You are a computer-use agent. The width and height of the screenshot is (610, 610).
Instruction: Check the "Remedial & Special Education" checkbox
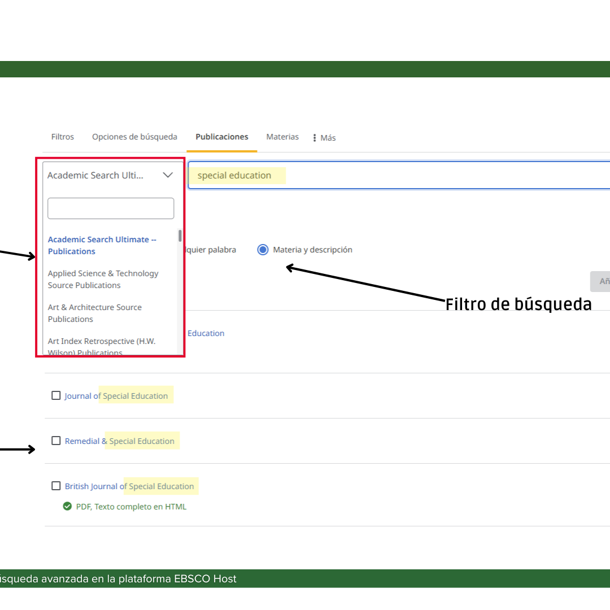coord(56,441)
